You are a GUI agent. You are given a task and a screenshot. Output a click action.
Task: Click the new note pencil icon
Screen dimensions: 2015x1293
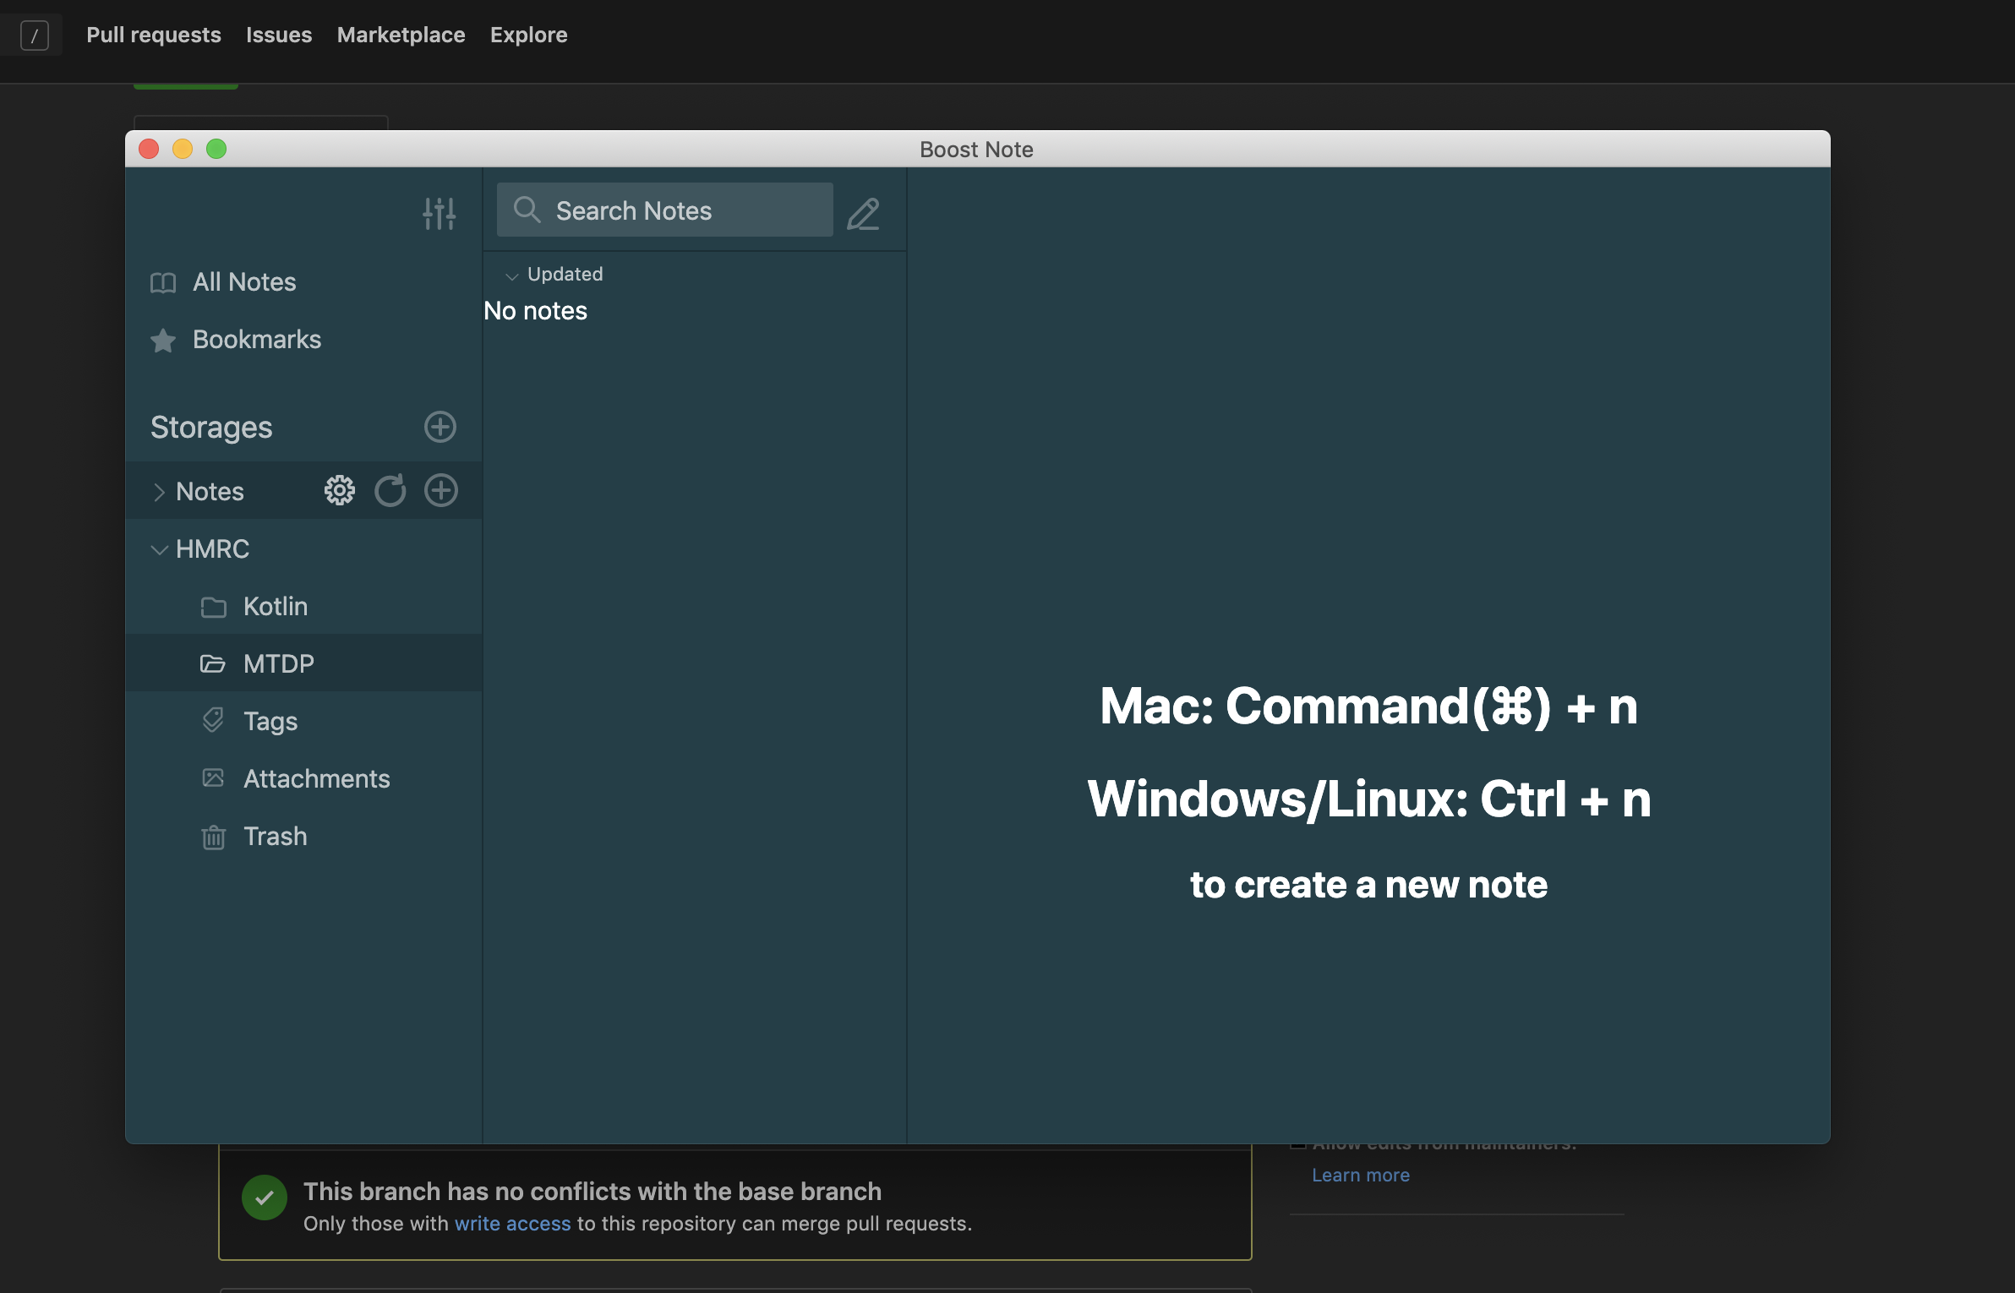[x=863, y=213]
